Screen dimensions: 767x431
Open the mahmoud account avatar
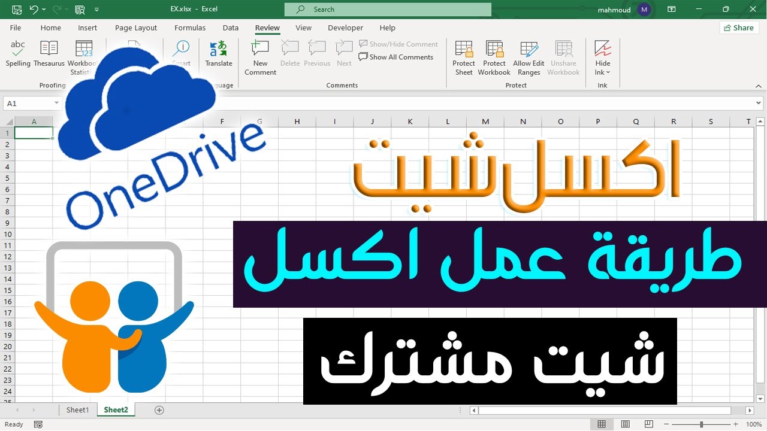click(644, 10)
